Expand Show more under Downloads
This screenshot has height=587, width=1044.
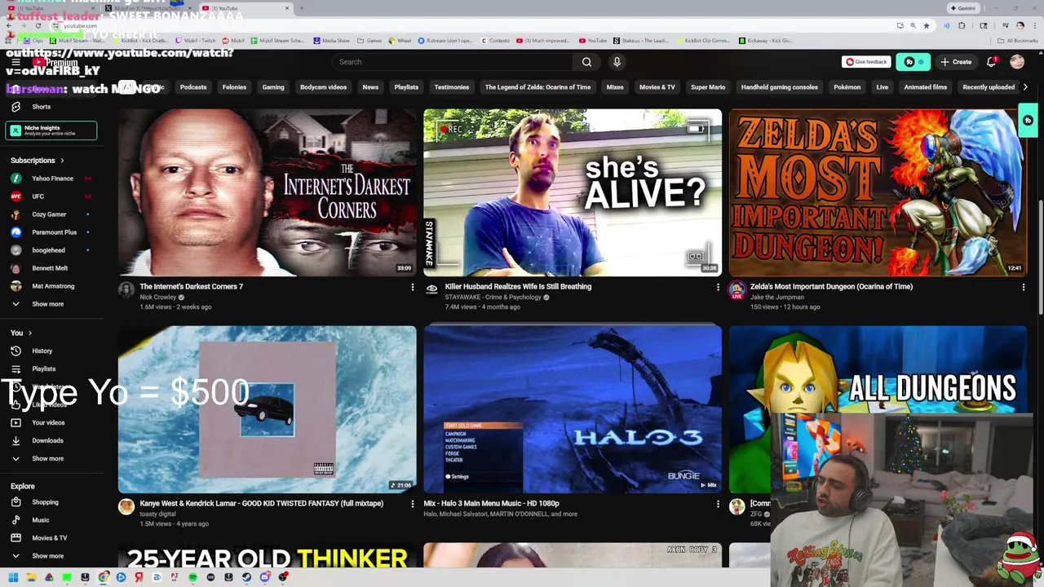pyautogui.click(x=47, y=458)
